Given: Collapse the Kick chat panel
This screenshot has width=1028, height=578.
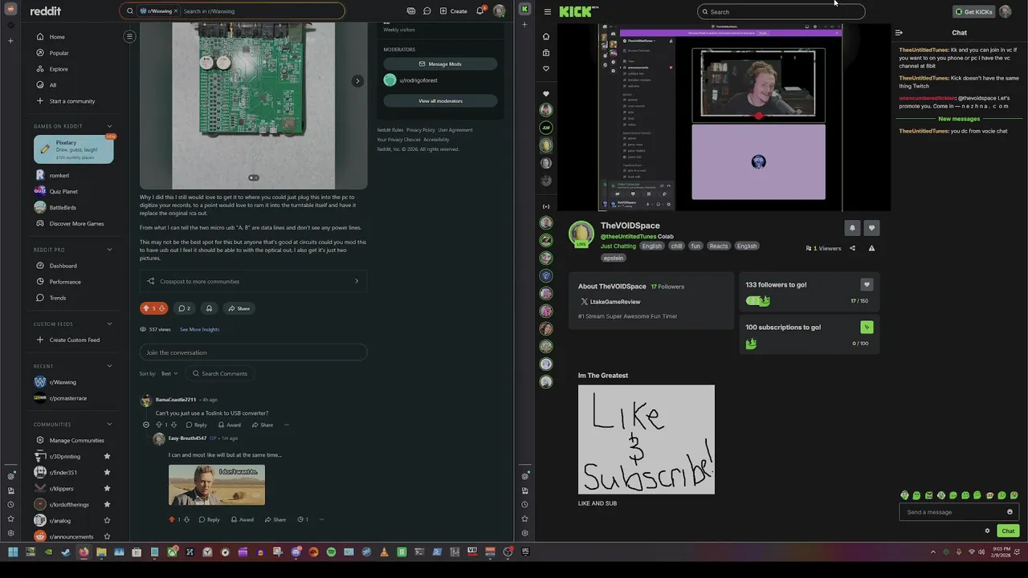Looking at the screenshot, I should point(899,33).
